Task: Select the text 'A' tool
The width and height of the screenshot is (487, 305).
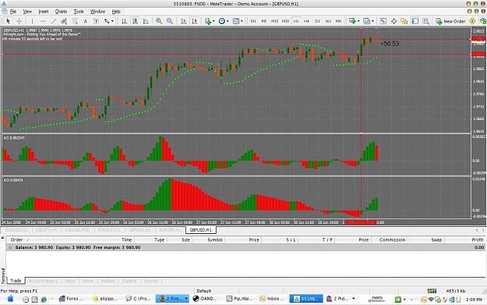Action: click(85, 21)
